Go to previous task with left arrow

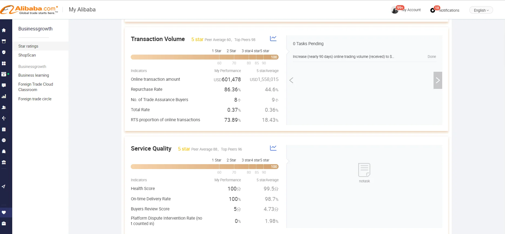[291, 80]
